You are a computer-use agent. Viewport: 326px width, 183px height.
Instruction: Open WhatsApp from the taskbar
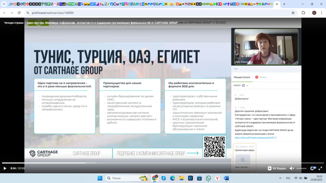208,178
